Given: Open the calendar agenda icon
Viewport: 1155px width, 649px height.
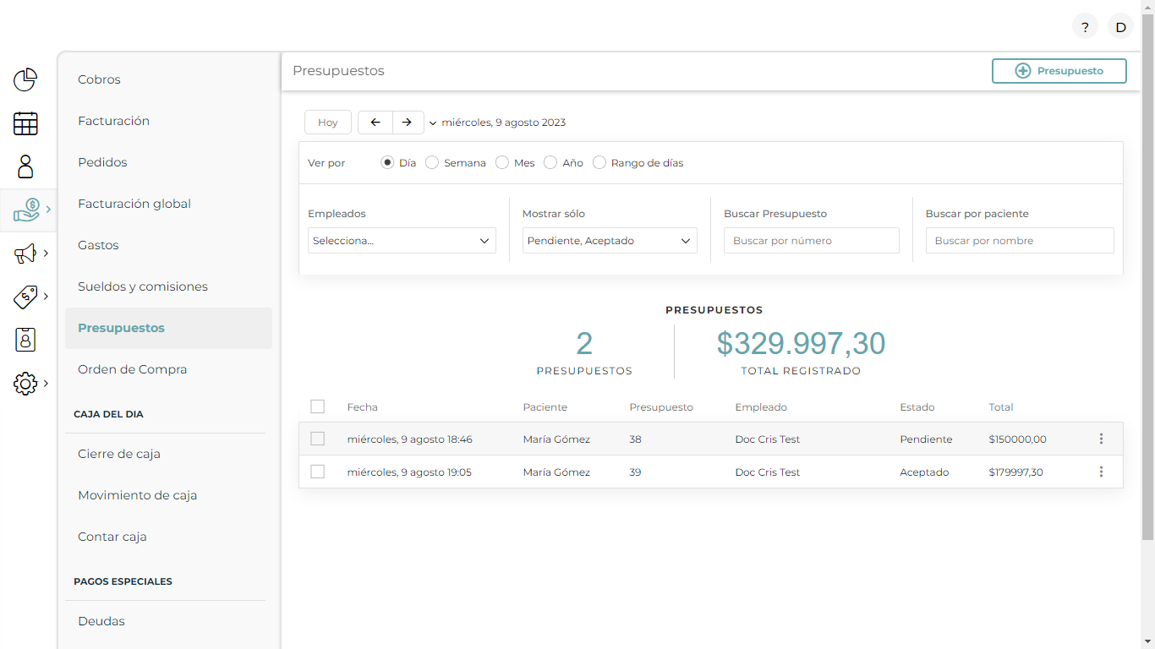Looking at the screenshot, I should point(25,123).
